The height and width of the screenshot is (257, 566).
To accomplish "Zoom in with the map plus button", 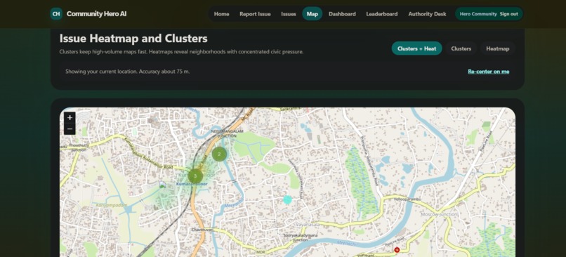I will tap(70, 118).
